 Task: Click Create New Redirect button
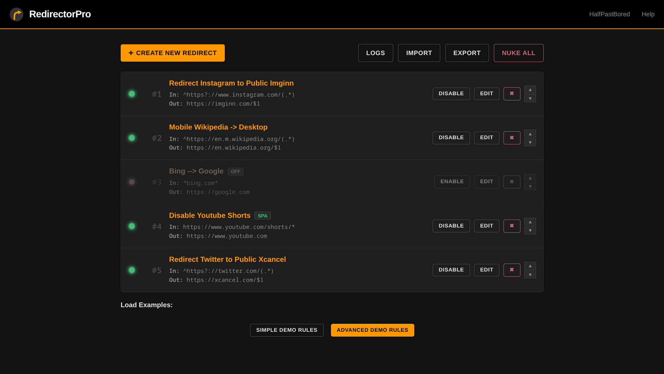[x=173, y=53]
